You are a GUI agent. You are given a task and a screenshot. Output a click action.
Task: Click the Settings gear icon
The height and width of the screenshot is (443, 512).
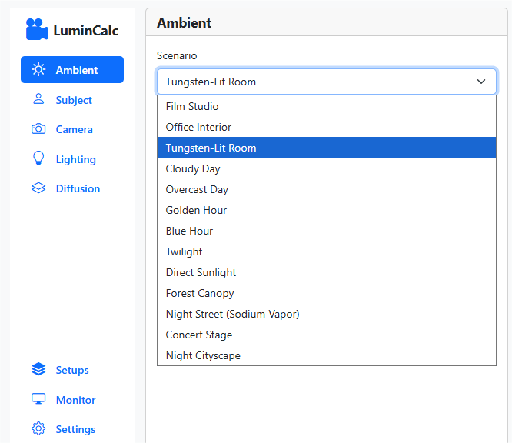point(38,429)
